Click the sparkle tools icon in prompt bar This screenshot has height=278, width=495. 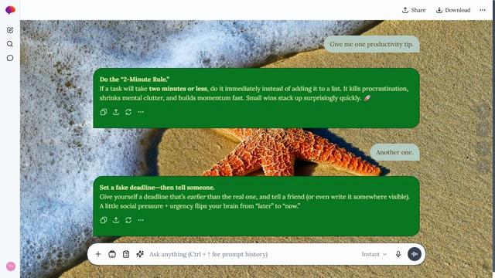click(x=140, y=254)
